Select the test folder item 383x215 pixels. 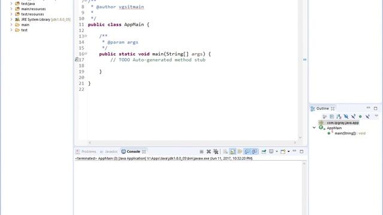(x=24, y=30)
